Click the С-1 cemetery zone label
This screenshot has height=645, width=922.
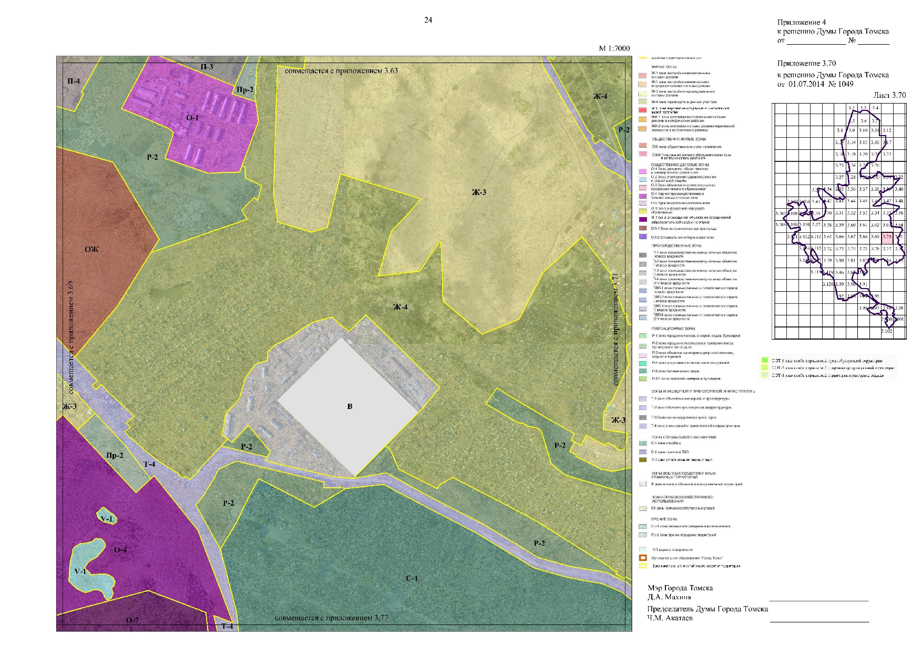(412, 578)
